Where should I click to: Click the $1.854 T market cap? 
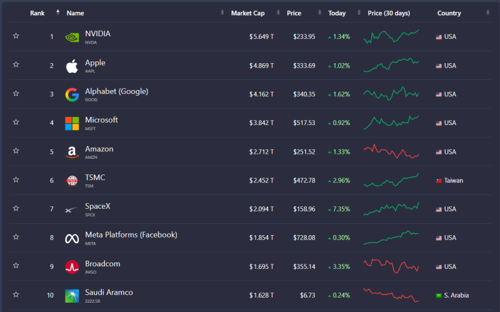(261, 238)
